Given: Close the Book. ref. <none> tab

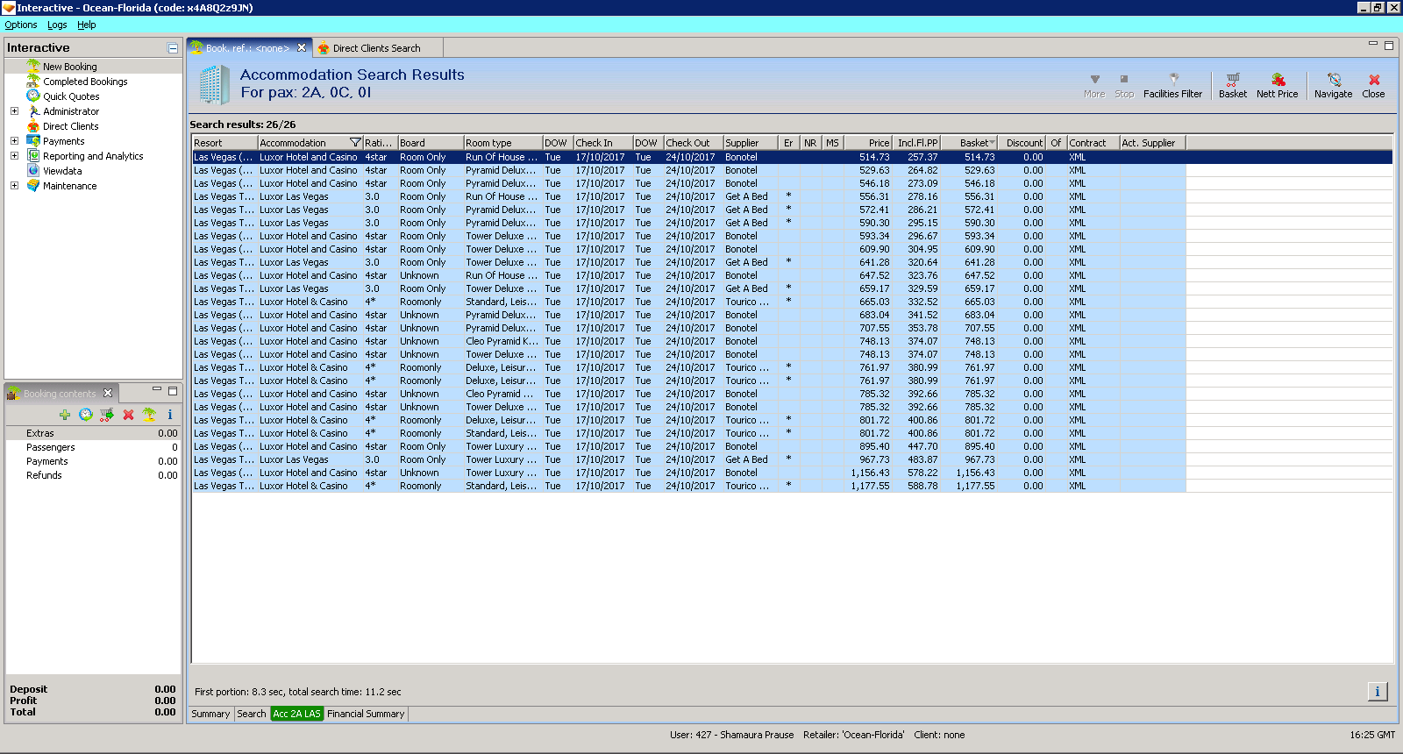Looking at the screenshot, I should coord(302,48).
